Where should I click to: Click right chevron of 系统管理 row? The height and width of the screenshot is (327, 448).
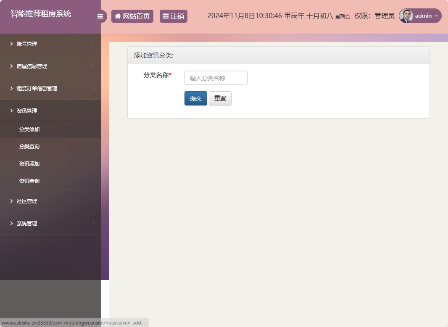click(93, 224)
